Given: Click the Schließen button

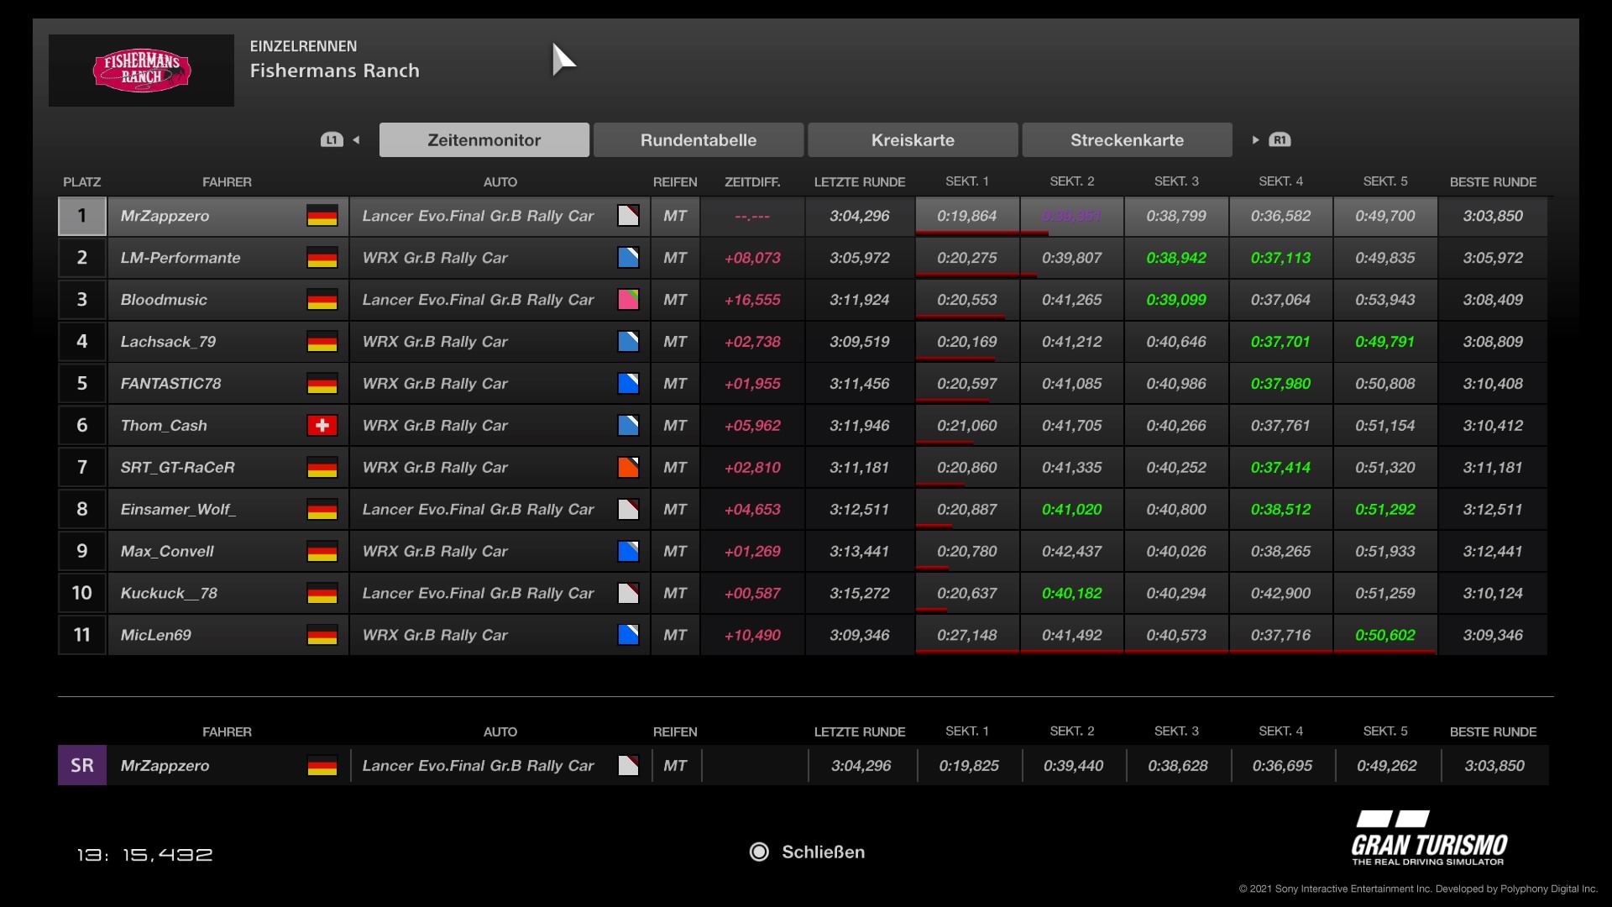Looking at the screenshot, I should tap(822, 852).
